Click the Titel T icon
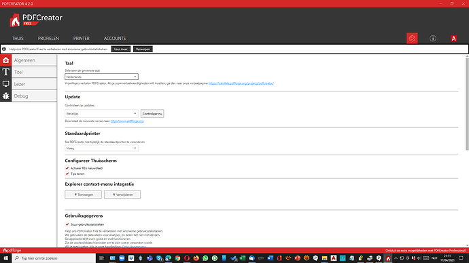The height and width of the screenshot is (263, 469). tap(5, 72)
